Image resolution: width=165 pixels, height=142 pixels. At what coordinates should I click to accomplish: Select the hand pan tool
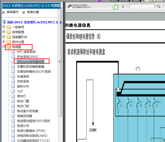(x=116, y=6)
